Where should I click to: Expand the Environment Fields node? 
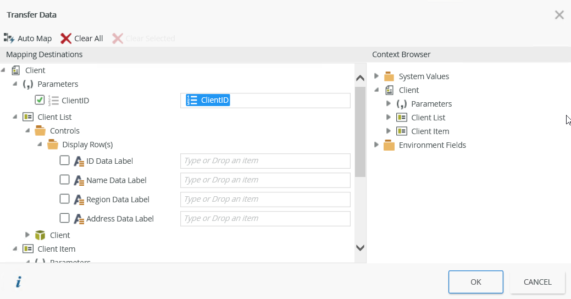coord(376,145)
